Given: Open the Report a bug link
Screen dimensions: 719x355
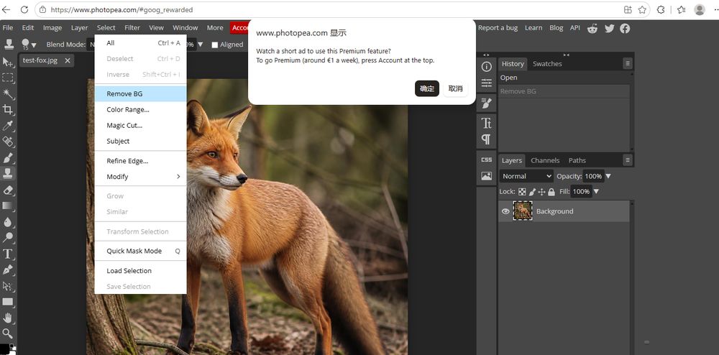Looking at the screenshot, I should 498,28.
